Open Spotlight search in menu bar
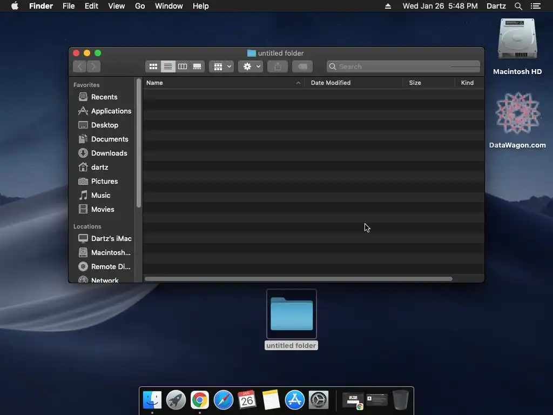 click(x=518, y=6)
